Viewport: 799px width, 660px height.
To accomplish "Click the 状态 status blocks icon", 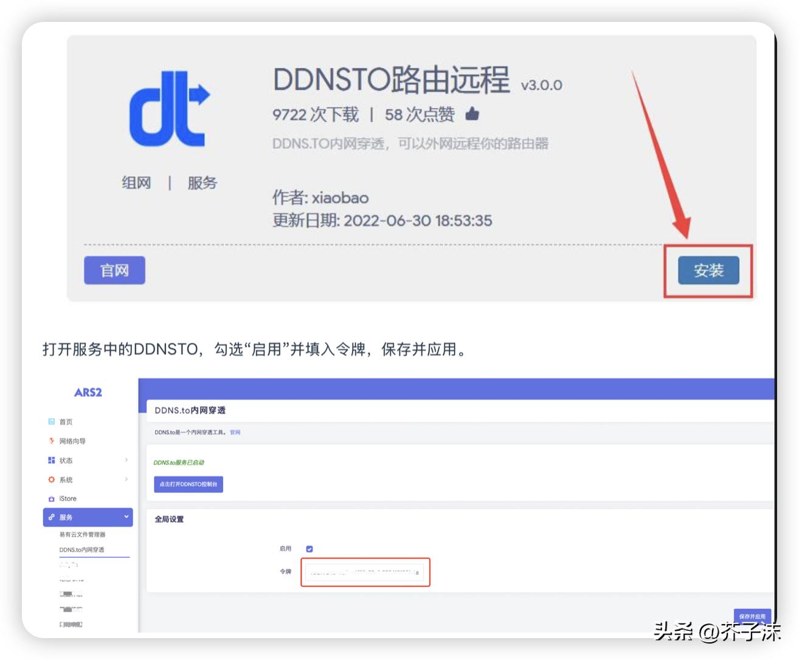I will click(52, 460).
